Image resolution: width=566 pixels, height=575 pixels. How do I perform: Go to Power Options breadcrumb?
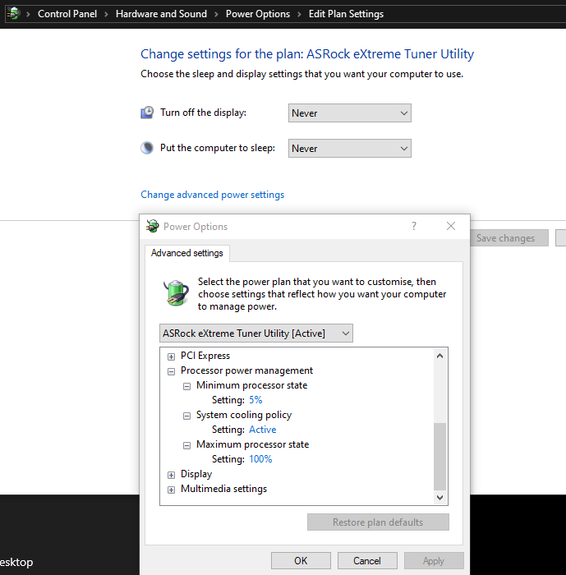pyautogui.click(x=257, y=14)
